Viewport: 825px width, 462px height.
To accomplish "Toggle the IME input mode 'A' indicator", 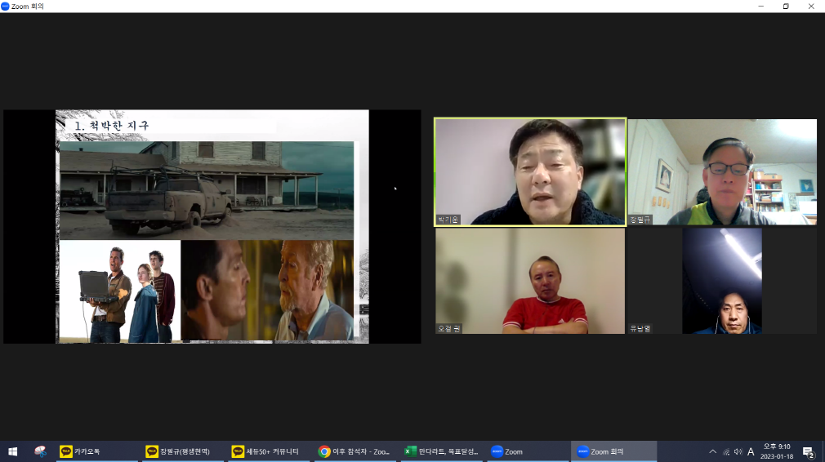I will tap(751, 451).
